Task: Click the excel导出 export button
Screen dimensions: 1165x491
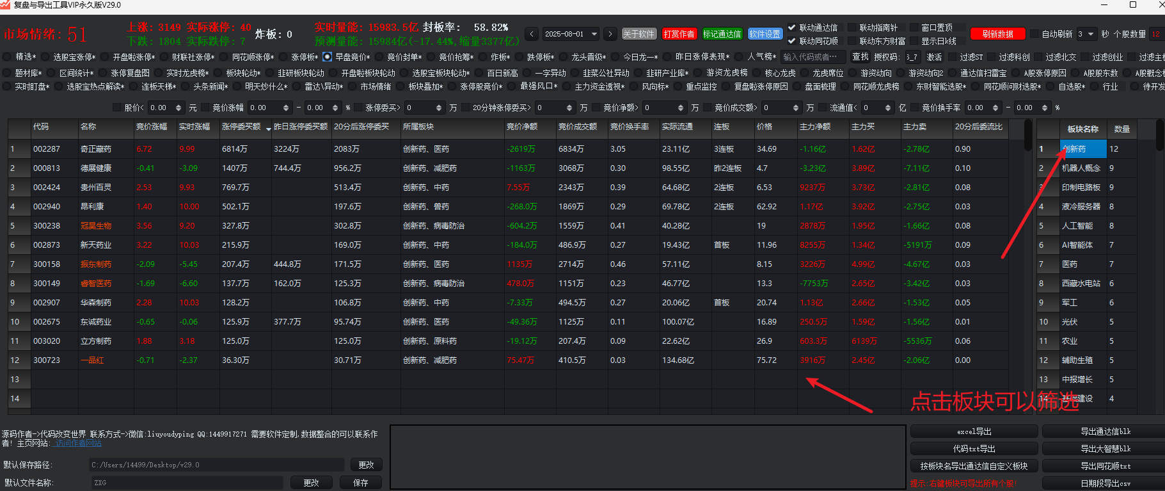Action: pyautogui.click(x=974, y=431)
